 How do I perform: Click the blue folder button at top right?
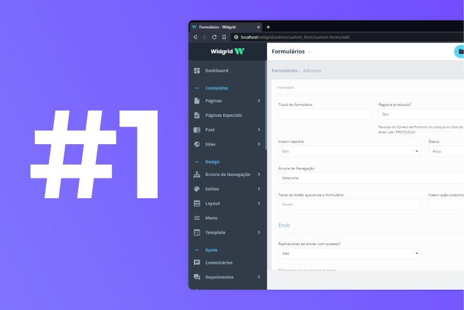point(460,52)
